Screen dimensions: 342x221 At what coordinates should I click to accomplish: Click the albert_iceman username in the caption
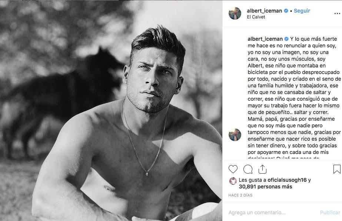click(264, 38)
